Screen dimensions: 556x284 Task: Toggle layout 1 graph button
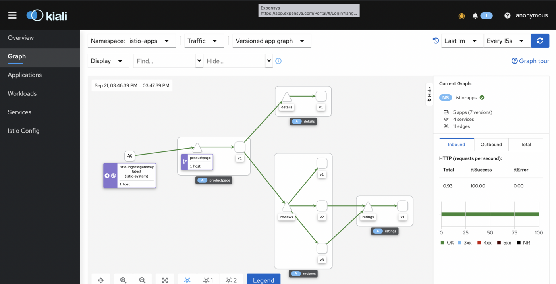[x=208, y=280]
